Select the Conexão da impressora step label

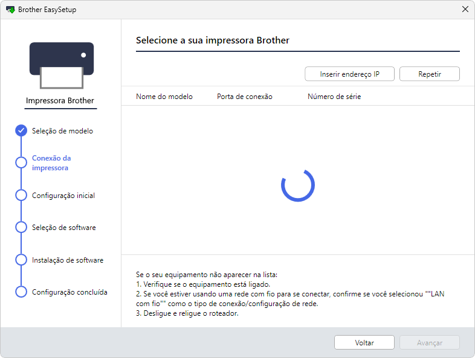[51, 163]
